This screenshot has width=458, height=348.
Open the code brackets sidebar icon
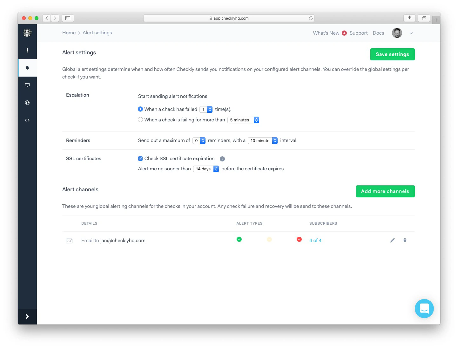pyautogui.click(x=27, y=120)
